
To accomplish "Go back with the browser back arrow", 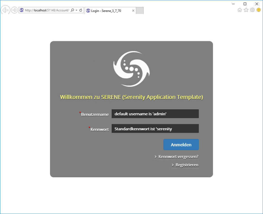I will click(5, 10).
